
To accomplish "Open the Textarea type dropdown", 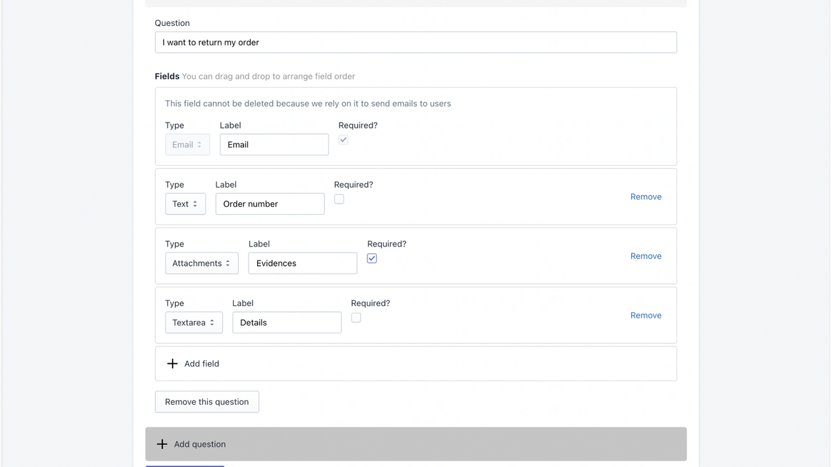I will pos(193,322).
